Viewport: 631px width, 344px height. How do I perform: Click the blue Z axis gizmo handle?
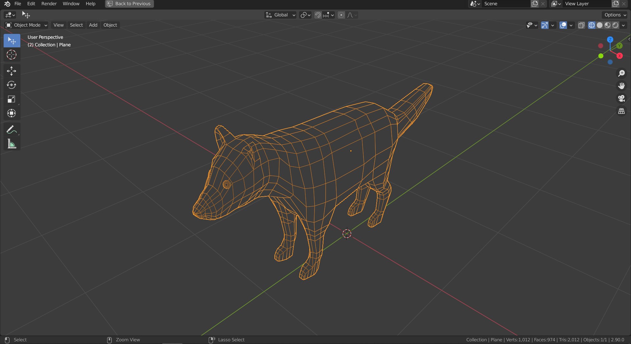[x=610, y=39]
